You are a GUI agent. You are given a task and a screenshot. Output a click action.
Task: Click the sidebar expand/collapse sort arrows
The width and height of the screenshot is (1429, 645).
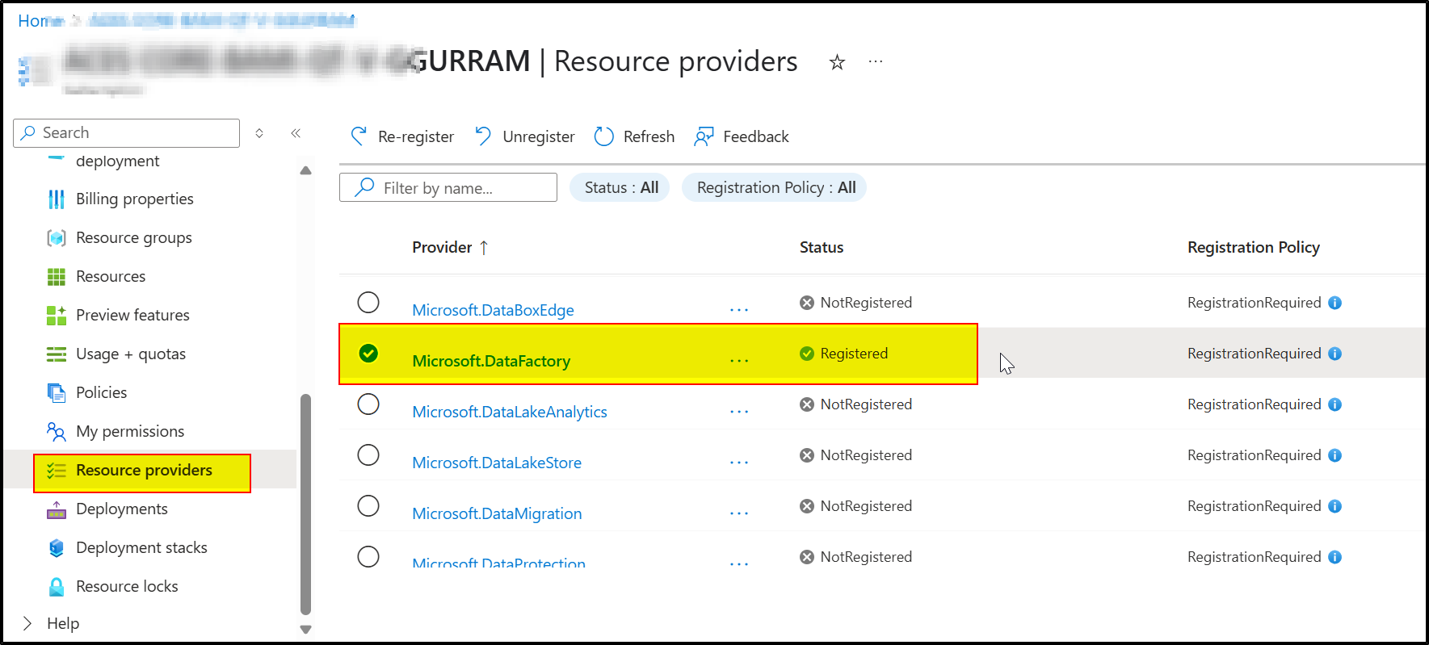259,133
